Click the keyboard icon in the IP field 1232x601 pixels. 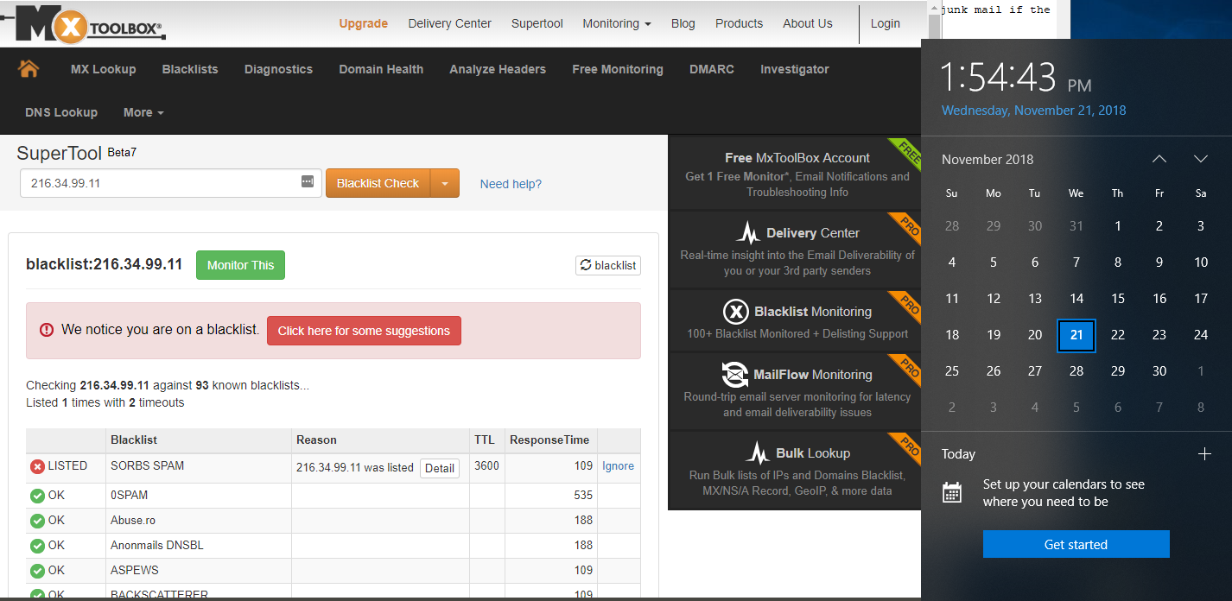pos(308,182)
